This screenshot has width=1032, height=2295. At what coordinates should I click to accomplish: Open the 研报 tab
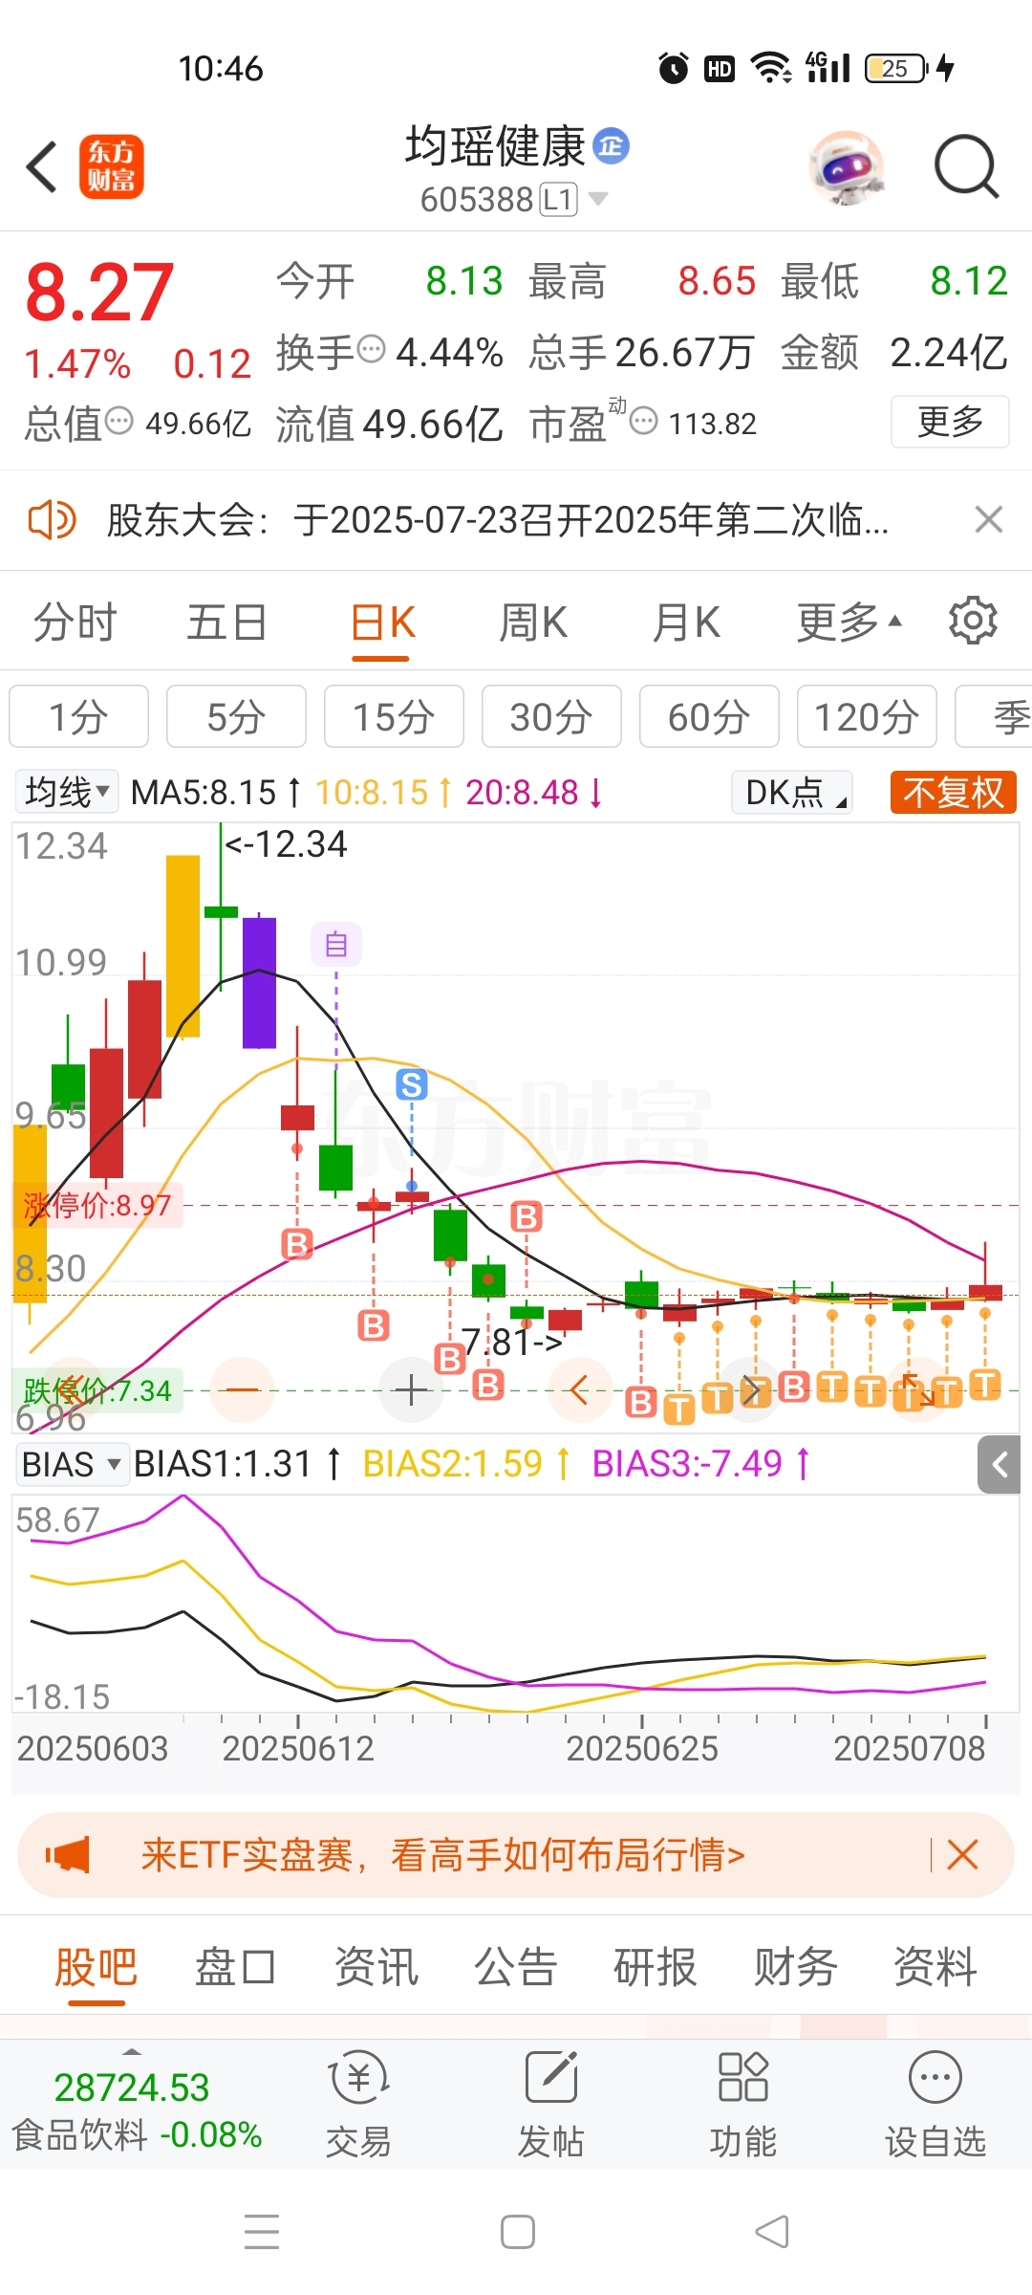click(x=656, y=1968)
